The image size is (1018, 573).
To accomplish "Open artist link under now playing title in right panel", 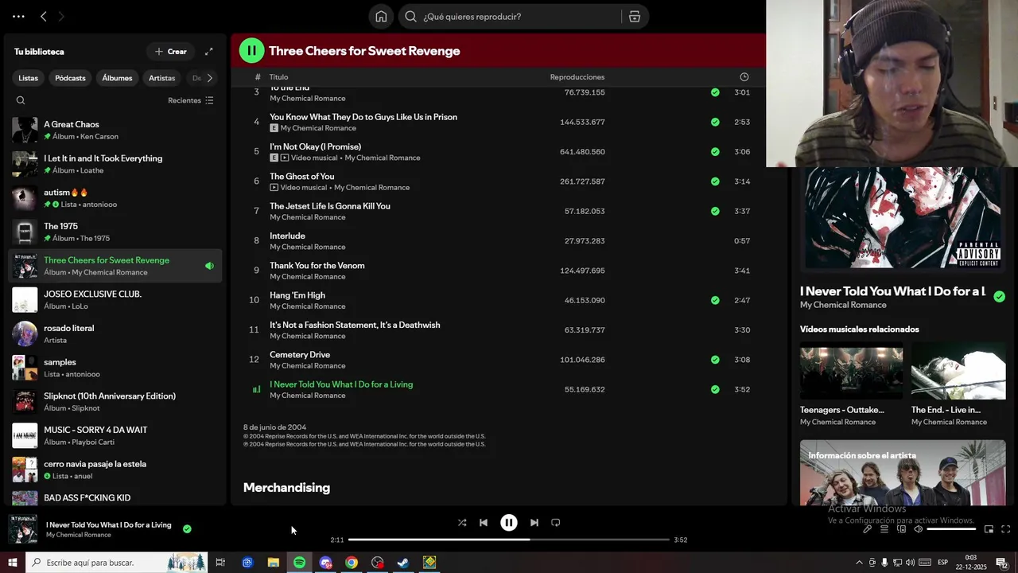I will (x=843, y=305).
